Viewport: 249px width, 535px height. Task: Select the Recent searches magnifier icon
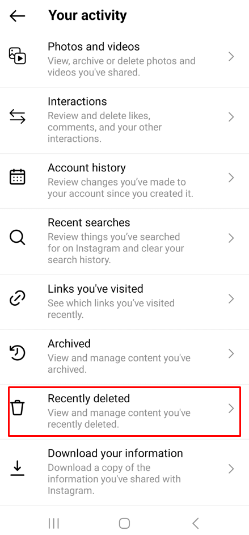pyautogui.click(x=18, y=238)
